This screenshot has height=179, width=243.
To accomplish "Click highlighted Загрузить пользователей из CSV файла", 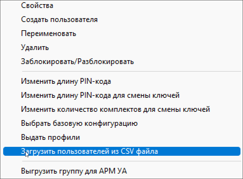I will coord(89,151).
